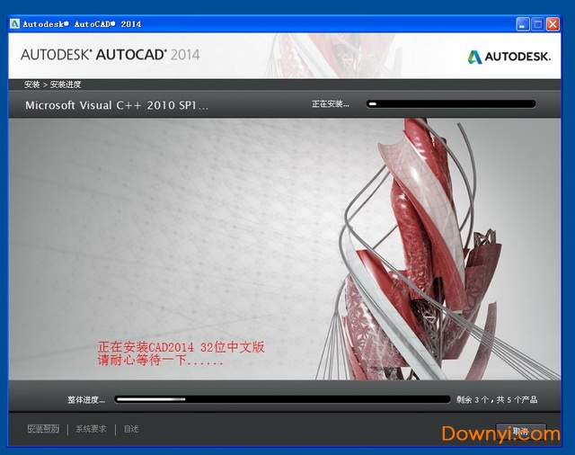Click the 正在安装 status text
Viewport: 575px width, 455px height.
330,104
